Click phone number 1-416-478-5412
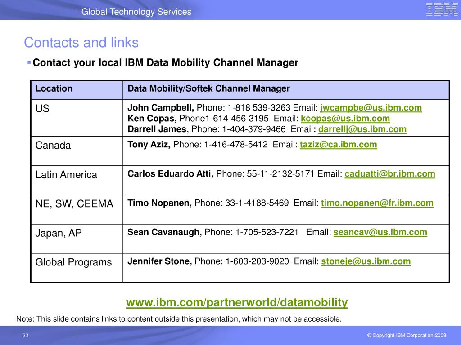The width and height of the screenshot is (461, 345). tap(236, 145)
